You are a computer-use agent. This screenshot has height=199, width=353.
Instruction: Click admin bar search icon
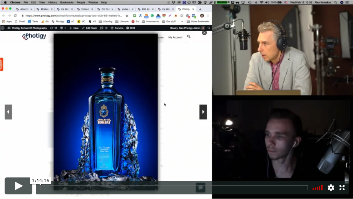[x=209, y=28]
